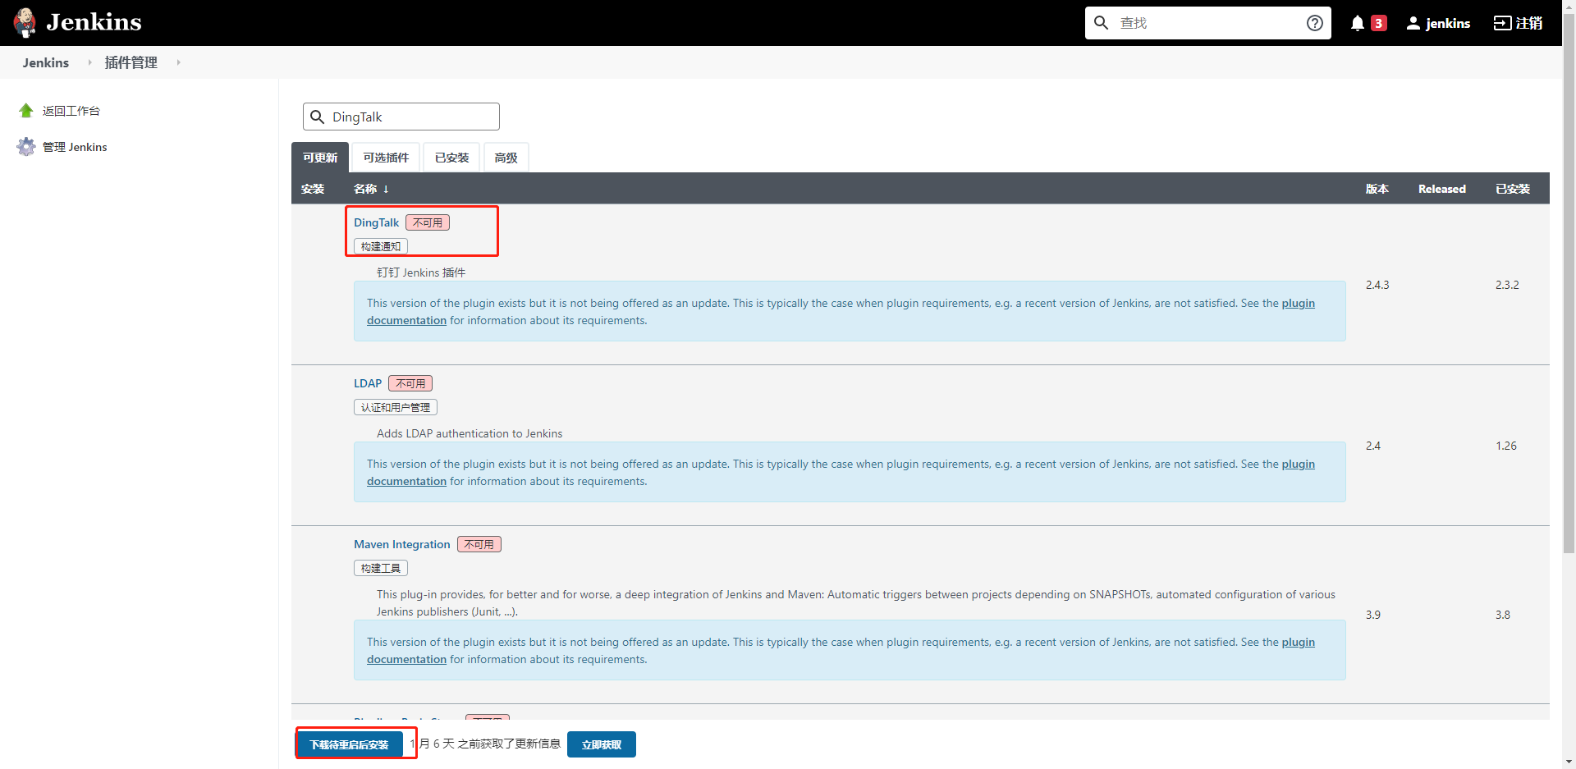Switch to the 可更新 tab
The height and width of the screenshot is (769, 1576).
tap(320, 158)
